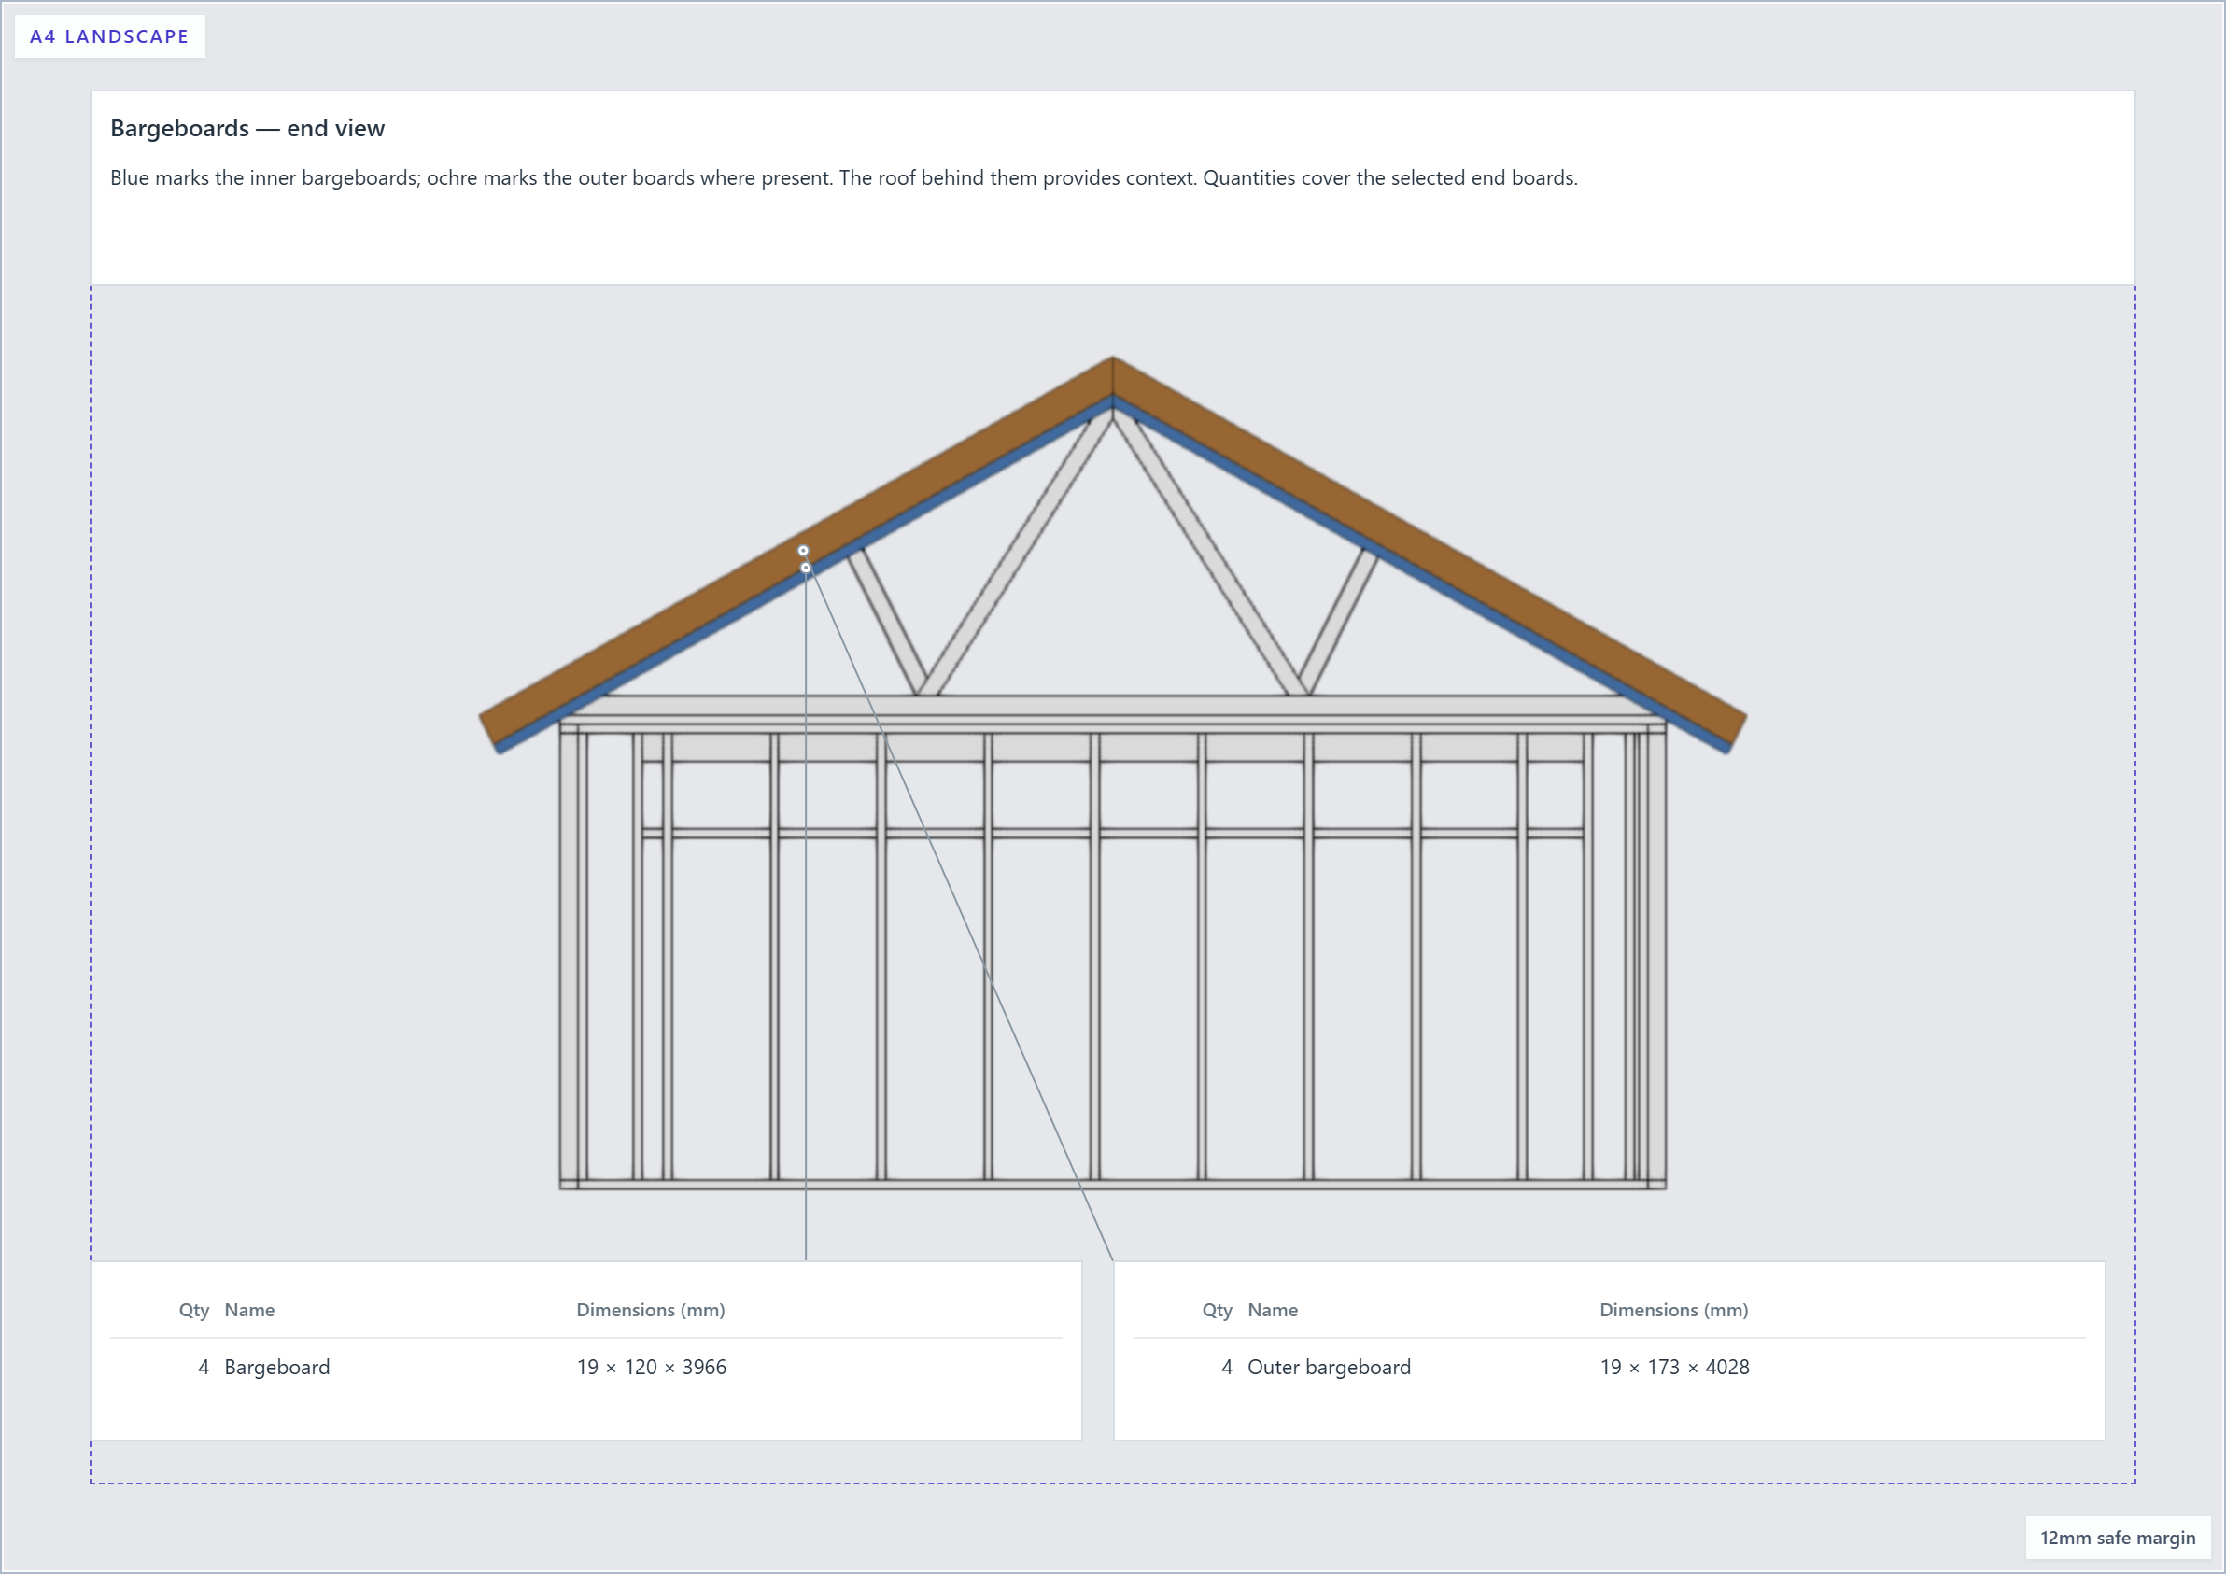Select the Bargeboards — end view title
This screenshot has height=1574, width=2226.
247,128
